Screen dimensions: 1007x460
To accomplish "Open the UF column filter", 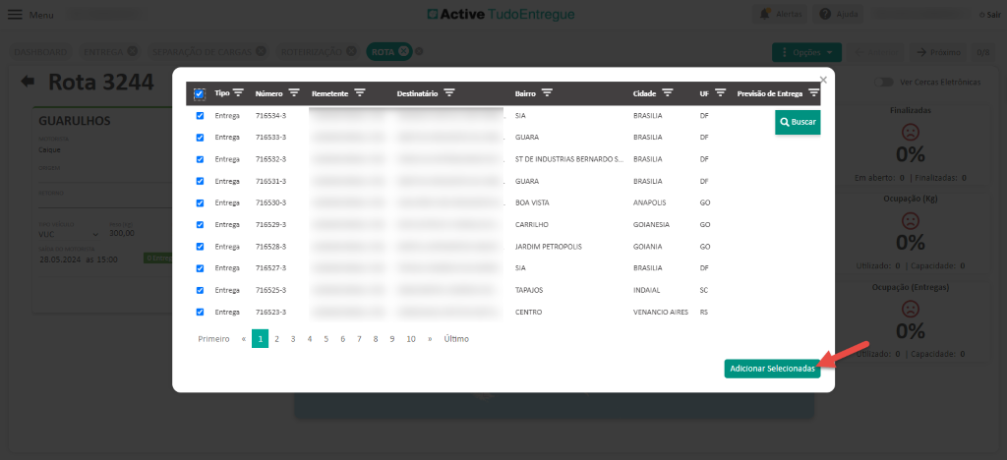I will [x=720, y=93].
